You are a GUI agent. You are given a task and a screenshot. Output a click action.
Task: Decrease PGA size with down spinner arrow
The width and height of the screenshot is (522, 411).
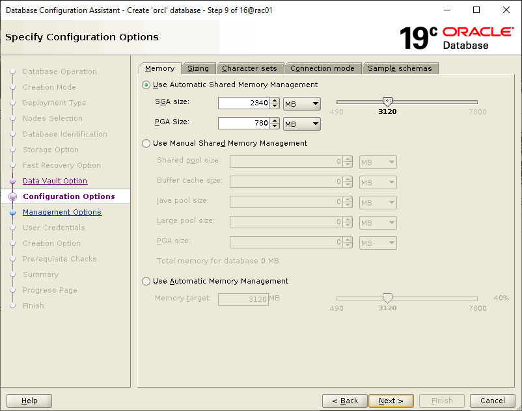[x=275, y=126]
